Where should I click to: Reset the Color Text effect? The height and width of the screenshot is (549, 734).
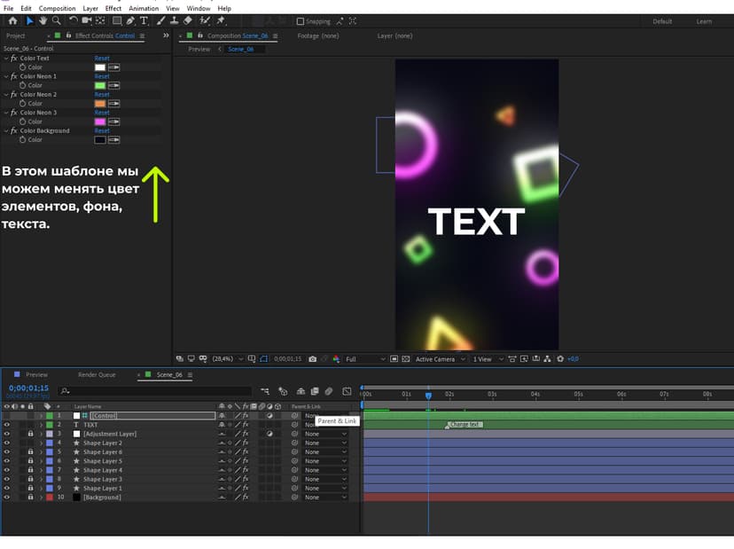tap(102, 58)
